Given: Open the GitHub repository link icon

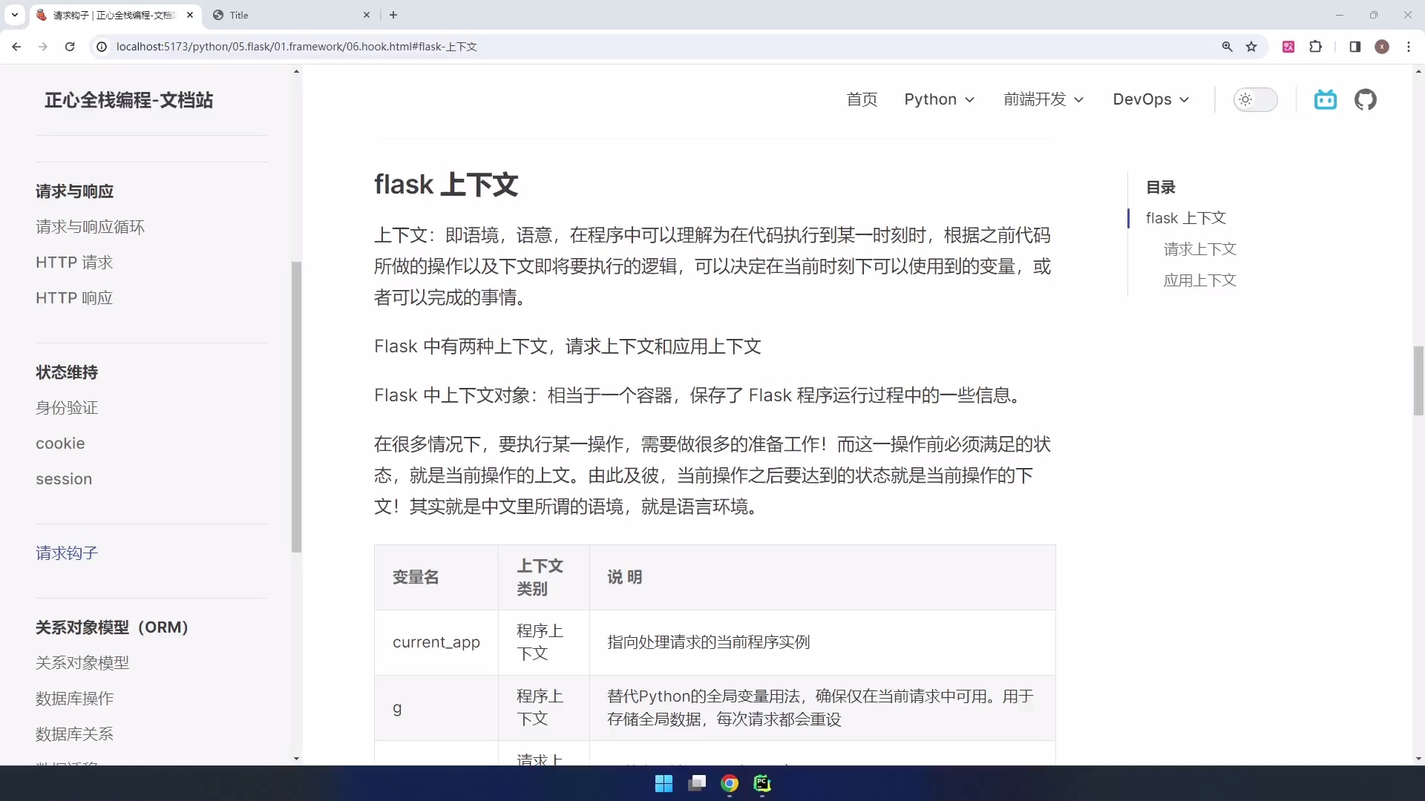Looking at the screenshot, I should coord(1366,99).
